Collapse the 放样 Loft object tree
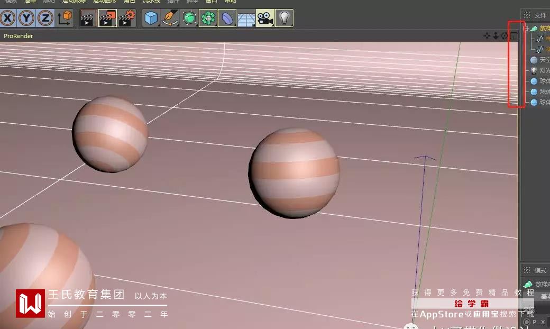Image resolution: width=550 pixels, height=329 pixels. pyautogui.click(x=526, y=28)
